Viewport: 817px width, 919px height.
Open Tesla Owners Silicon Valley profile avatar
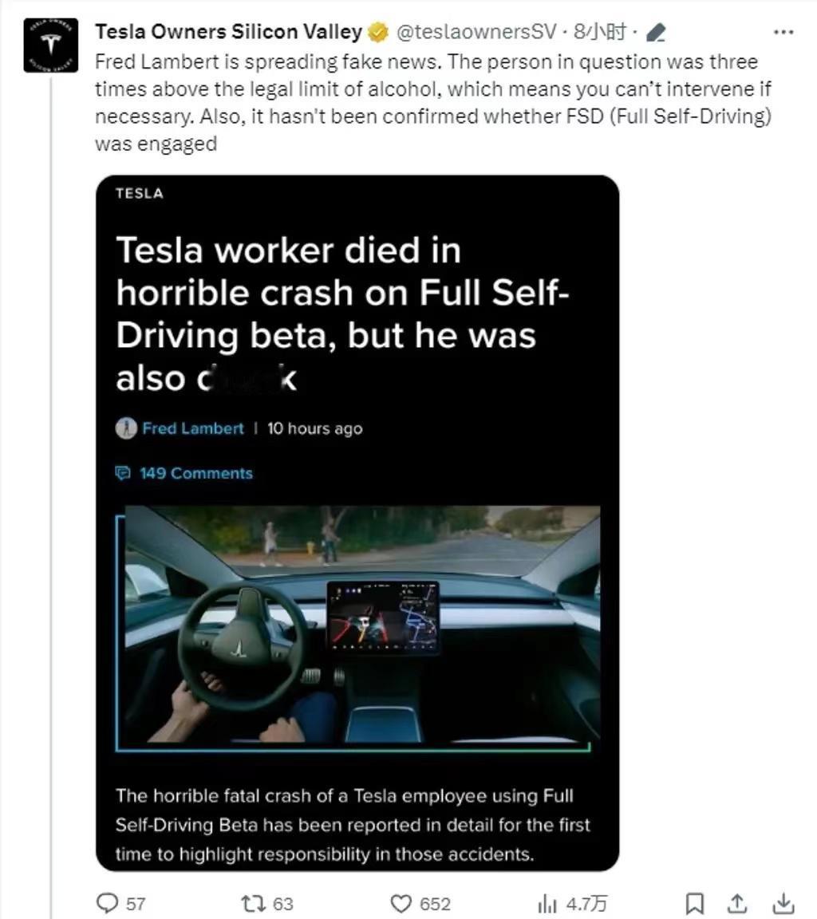(x=50, y=45)
